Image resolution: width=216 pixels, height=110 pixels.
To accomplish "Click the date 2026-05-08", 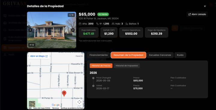I will point(103,81).
